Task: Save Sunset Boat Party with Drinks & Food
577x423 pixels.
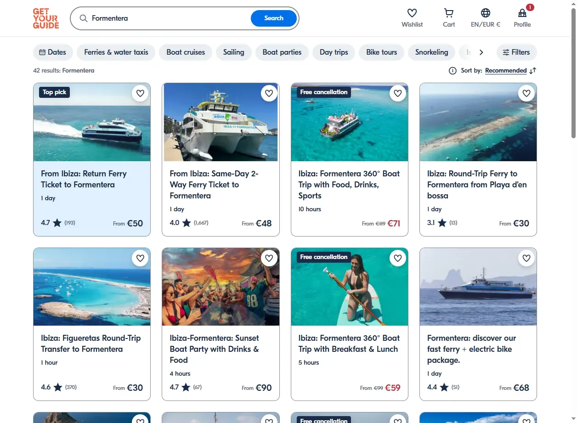Action: coord(269,258)
